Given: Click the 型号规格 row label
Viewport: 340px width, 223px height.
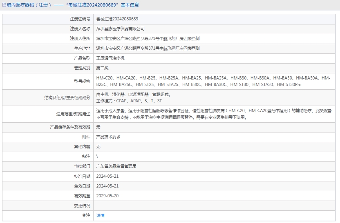Looking at the screenshot, I should 82,81.
